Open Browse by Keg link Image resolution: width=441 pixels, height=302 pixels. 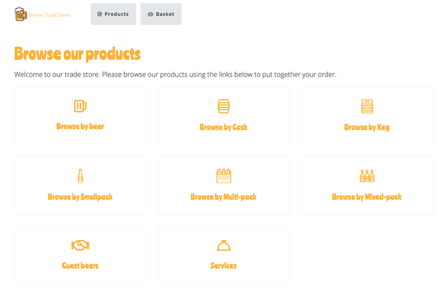click(x=367, y=127)
